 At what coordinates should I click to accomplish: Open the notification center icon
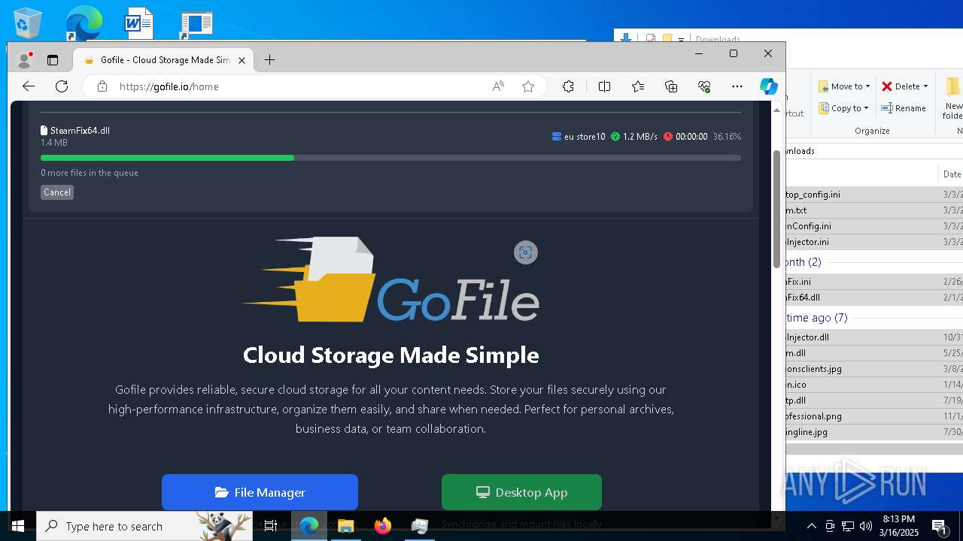click(940, 526)
